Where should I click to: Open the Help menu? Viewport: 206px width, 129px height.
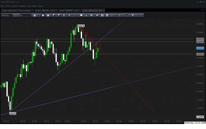(40, 6)
